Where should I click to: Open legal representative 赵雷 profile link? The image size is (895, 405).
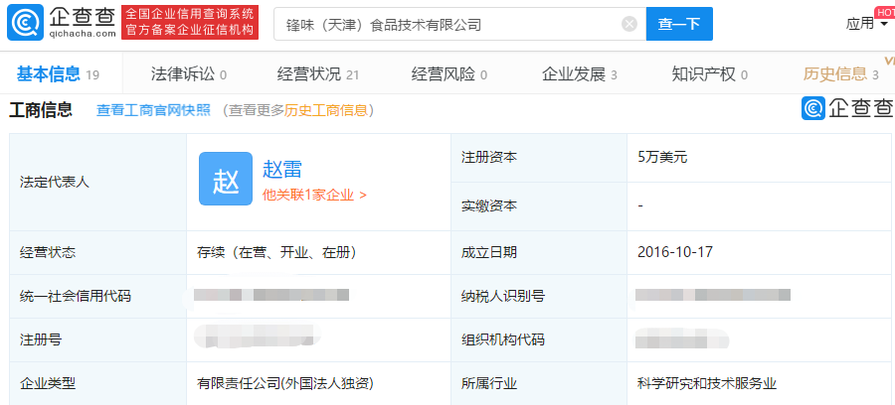point(281,169)
